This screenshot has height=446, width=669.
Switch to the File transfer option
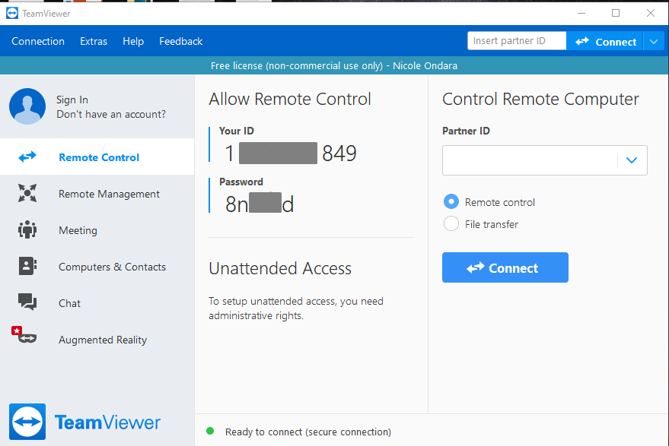pyautogui.click(x=451, y=224)
